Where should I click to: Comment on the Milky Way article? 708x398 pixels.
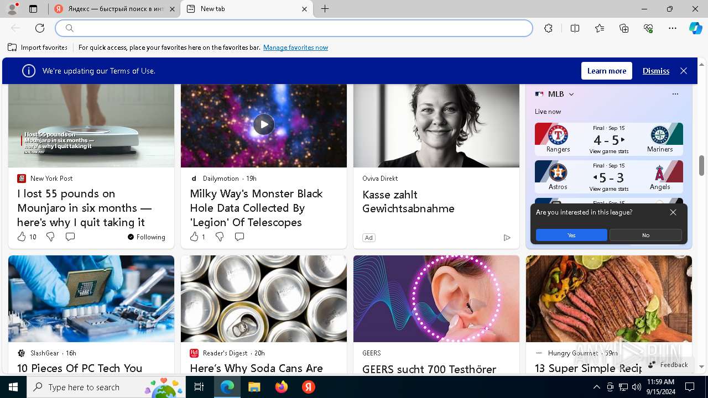tap(240, 237)
